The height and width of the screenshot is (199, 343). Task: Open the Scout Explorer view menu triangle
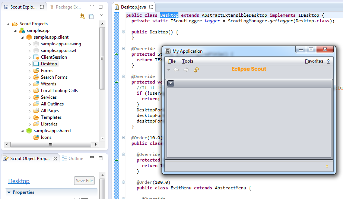pos(102,15)
